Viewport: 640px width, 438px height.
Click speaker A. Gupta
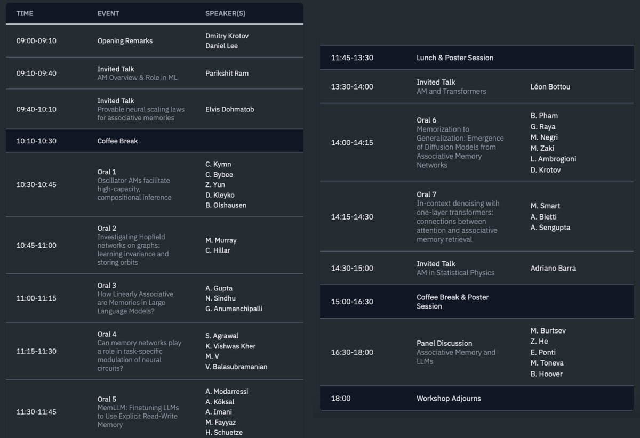coord(219,288)
